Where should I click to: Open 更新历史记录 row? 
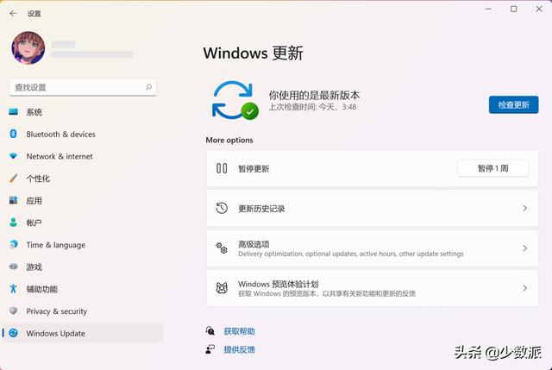coord(372,209)
